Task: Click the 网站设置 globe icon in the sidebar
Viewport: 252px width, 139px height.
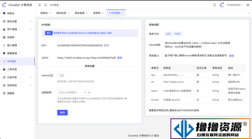Action: coord(4,21)
